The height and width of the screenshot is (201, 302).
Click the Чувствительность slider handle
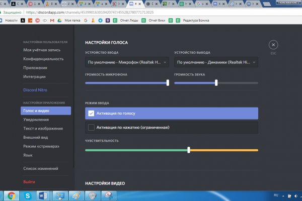(x=189, y=150)
